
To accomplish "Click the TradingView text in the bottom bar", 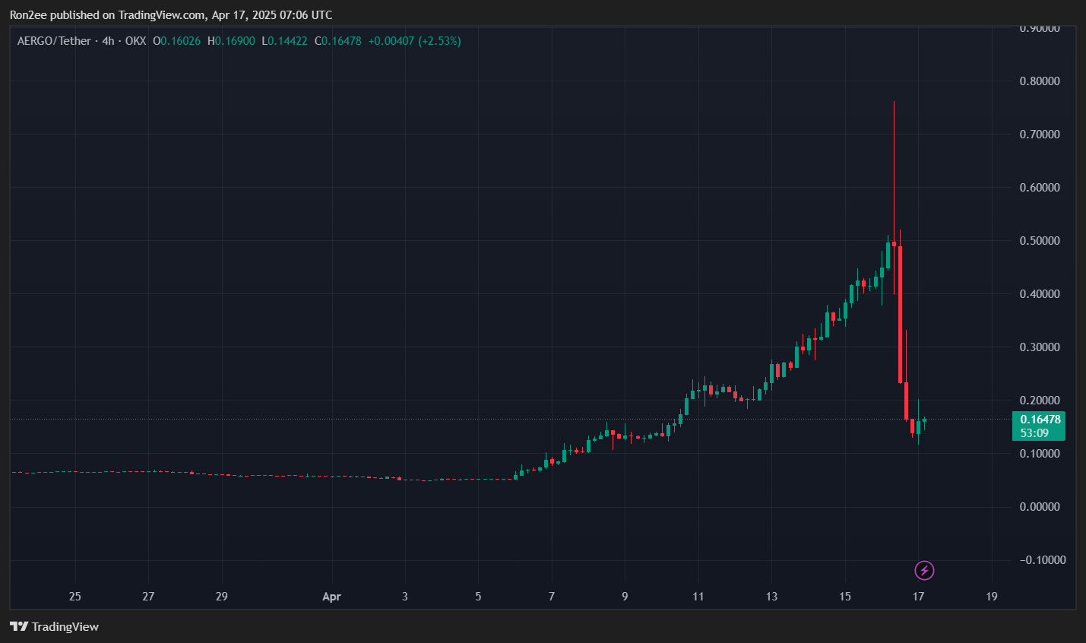I will click(66, 626).
